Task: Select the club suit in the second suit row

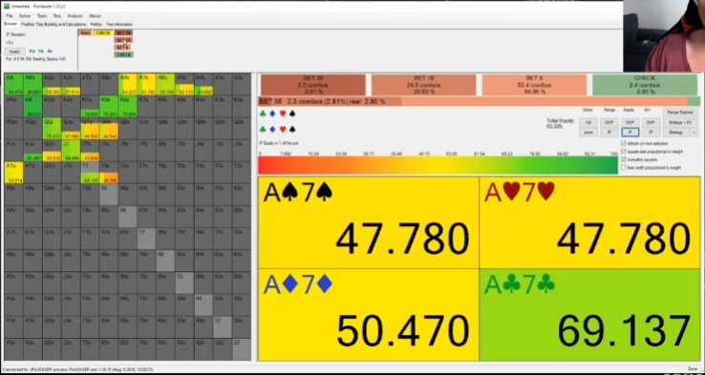Action: point(263,130)
